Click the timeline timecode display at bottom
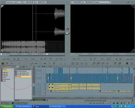The height and width of the screenshot is (108, 135). [39, 100]
